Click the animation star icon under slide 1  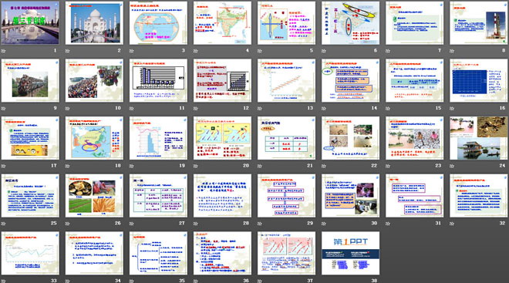4,51
